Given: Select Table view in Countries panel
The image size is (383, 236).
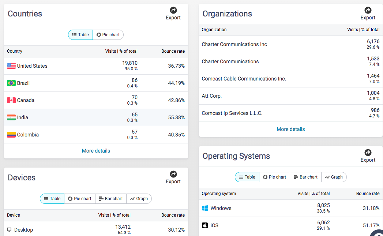Looking at the screenshot, I should coord(80,35).
